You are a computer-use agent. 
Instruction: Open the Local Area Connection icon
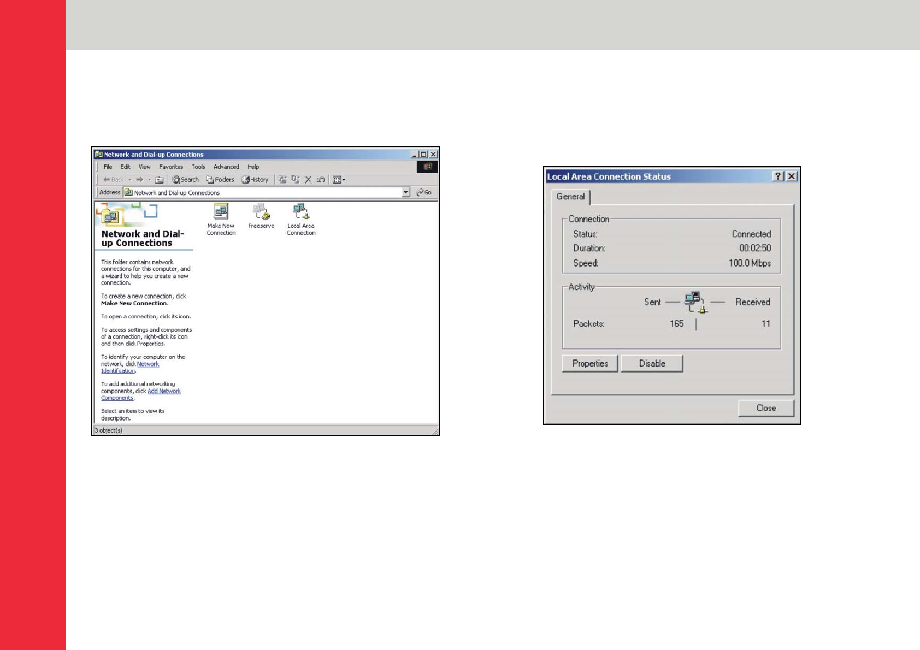click(x=301, y=219)
